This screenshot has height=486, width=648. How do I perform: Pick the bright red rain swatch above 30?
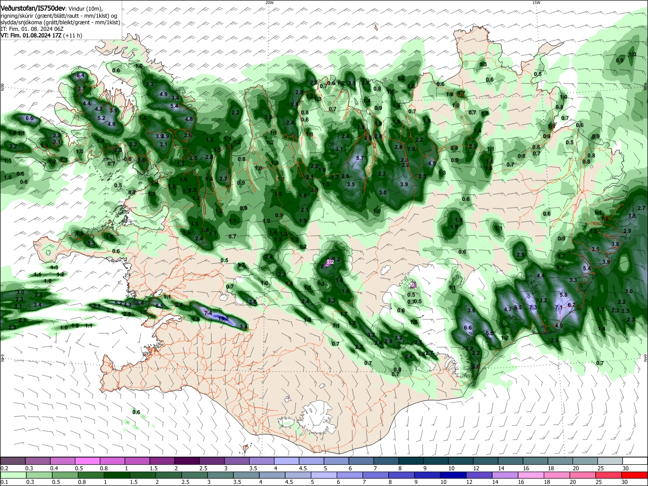(x=635, y=475)
